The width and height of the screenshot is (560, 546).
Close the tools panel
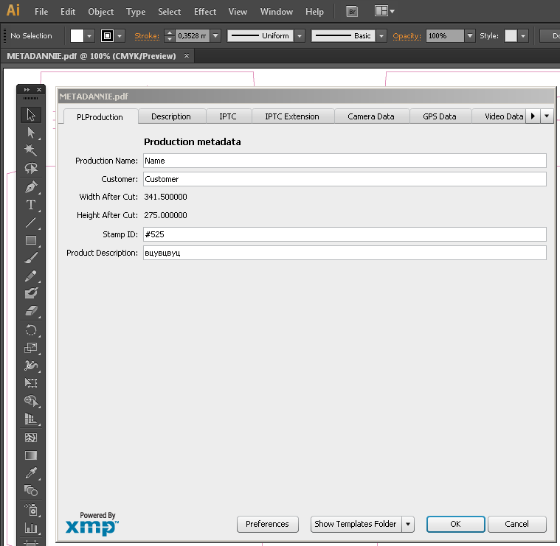(39, 89)
